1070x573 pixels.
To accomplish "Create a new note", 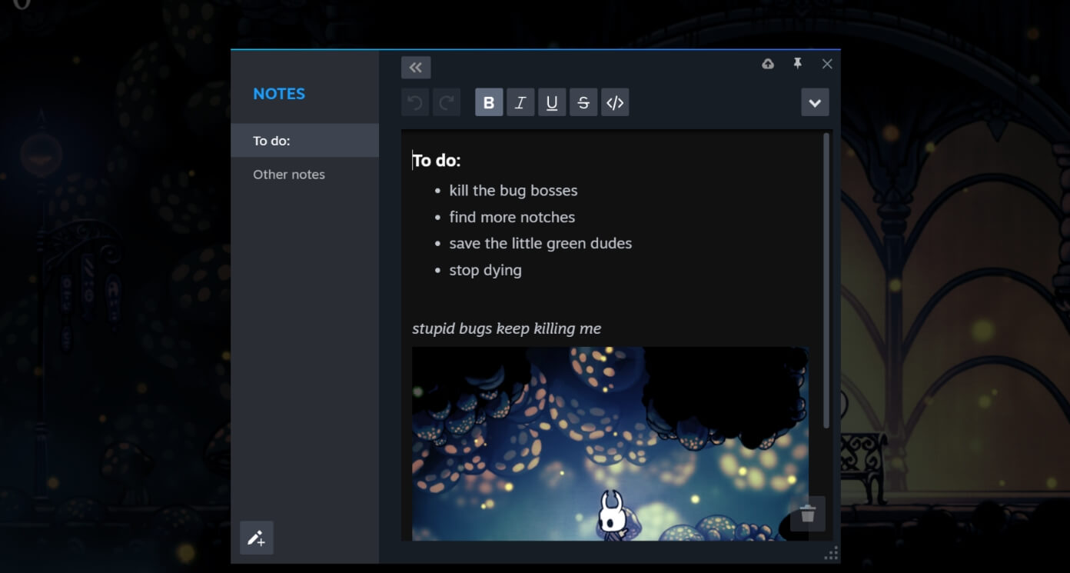I will click(257, 538).
